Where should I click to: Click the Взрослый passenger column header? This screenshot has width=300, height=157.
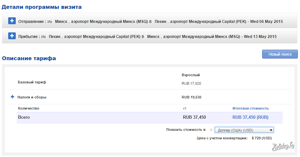190,75
